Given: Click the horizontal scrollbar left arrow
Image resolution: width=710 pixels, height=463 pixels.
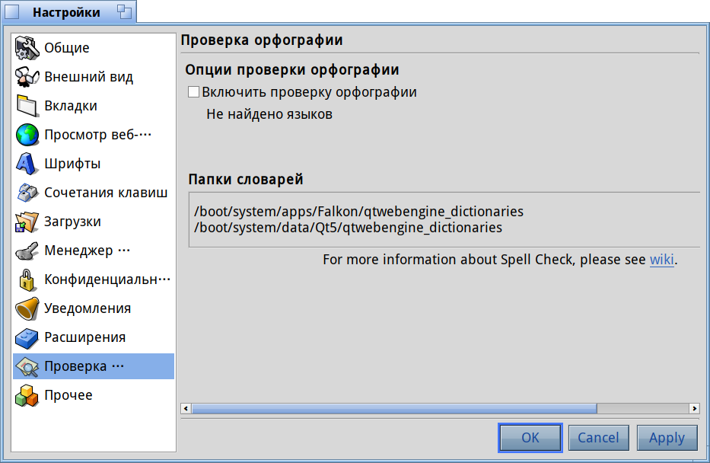Looking at the screenshot, I should [186, 409].
